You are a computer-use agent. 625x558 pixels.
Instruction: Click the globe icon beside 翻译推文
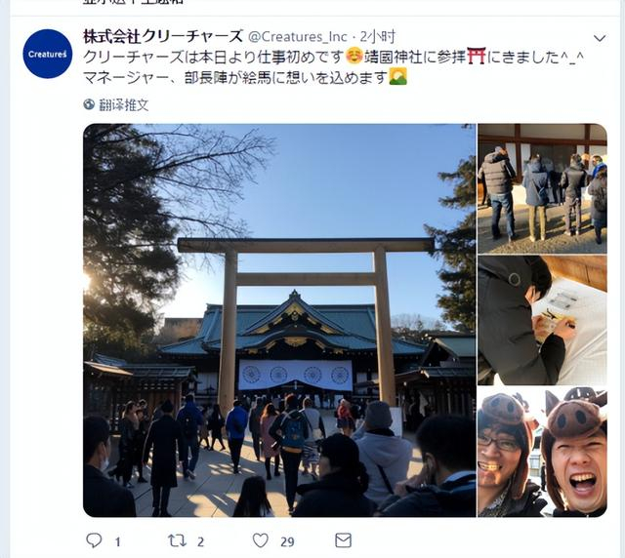tap(89, 104)
